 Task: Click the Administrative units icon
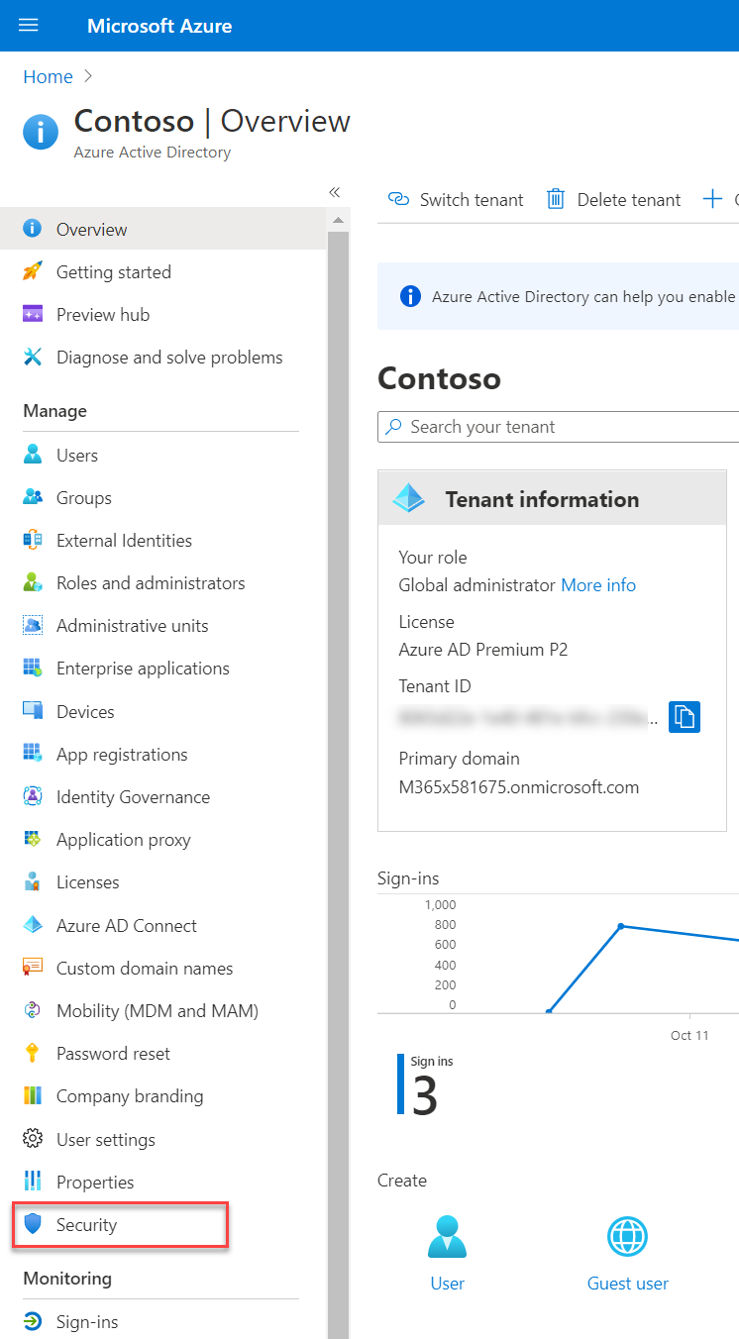33,625
